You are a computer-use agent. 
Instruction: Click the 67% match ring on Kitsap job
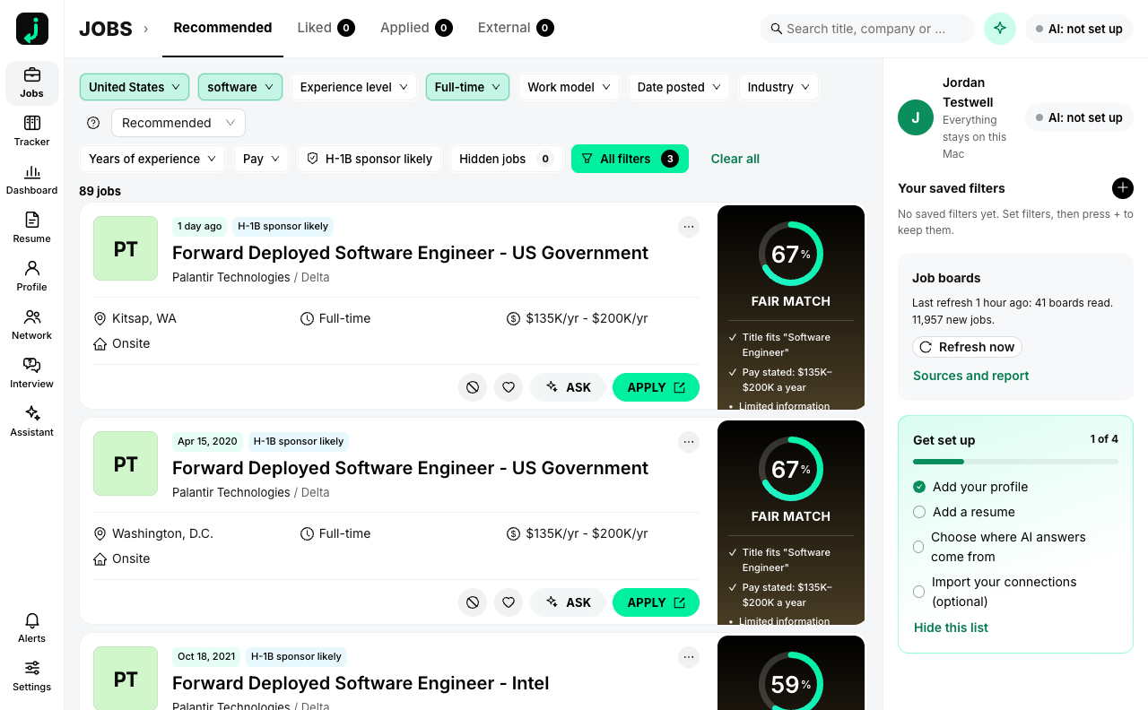point(790,254)
